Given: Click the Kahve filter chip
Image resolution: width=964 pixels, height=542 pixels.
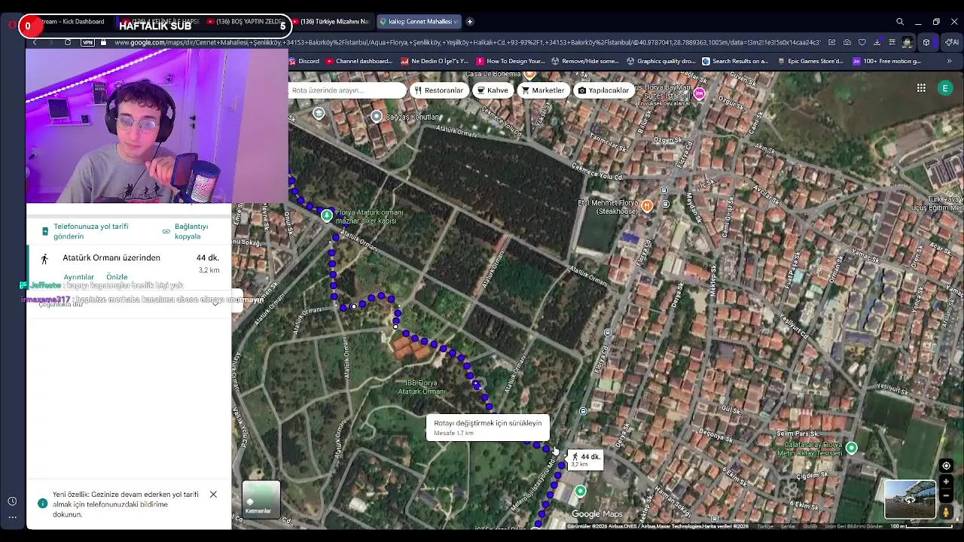Looking at the screenshot, I should (x=493, y=90).
